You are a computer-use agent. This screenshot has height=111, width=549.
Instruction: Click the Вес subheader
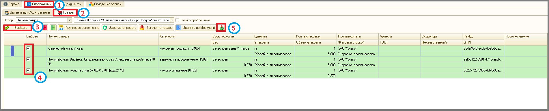click(x=232, y=42)
